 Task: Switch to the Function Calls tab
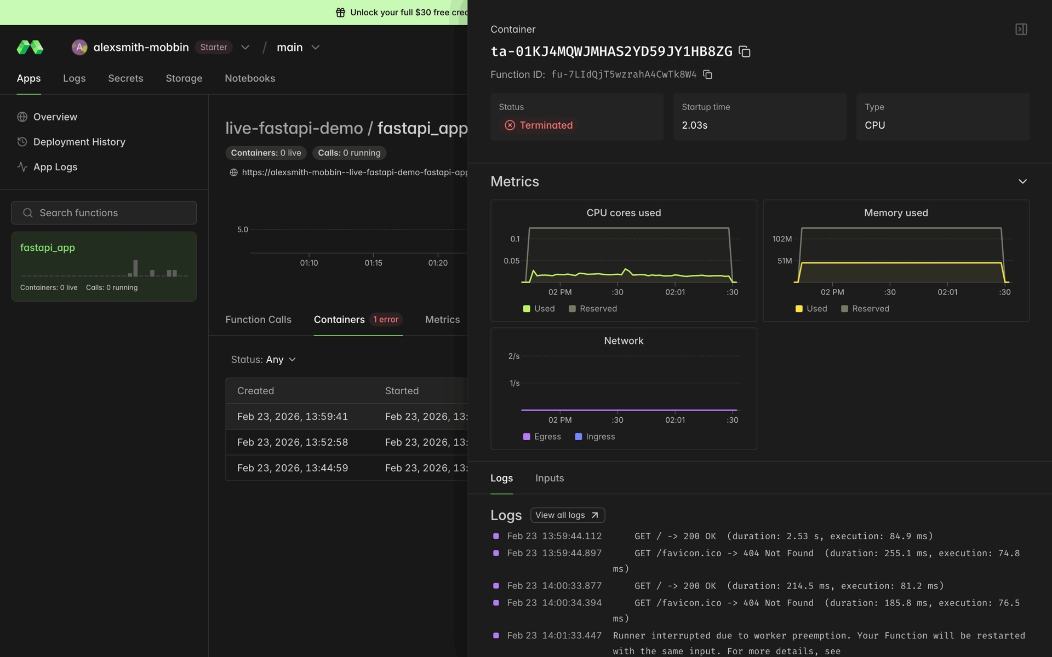coord(258,320)
